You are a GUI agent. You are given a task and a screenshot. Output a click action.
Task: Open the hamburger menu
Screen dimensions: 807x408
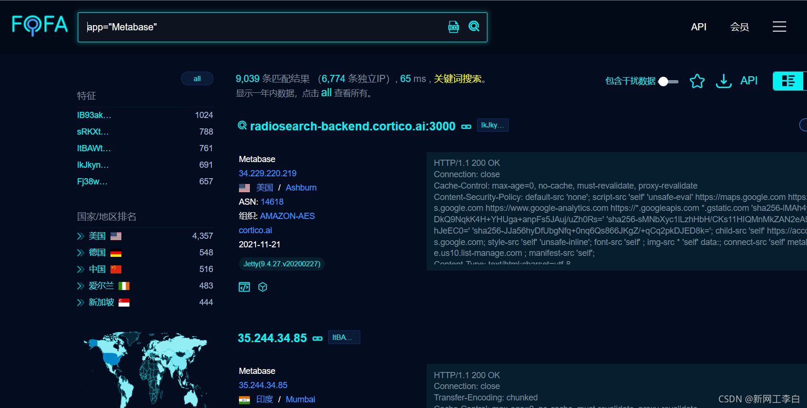[x=779, y=27]
